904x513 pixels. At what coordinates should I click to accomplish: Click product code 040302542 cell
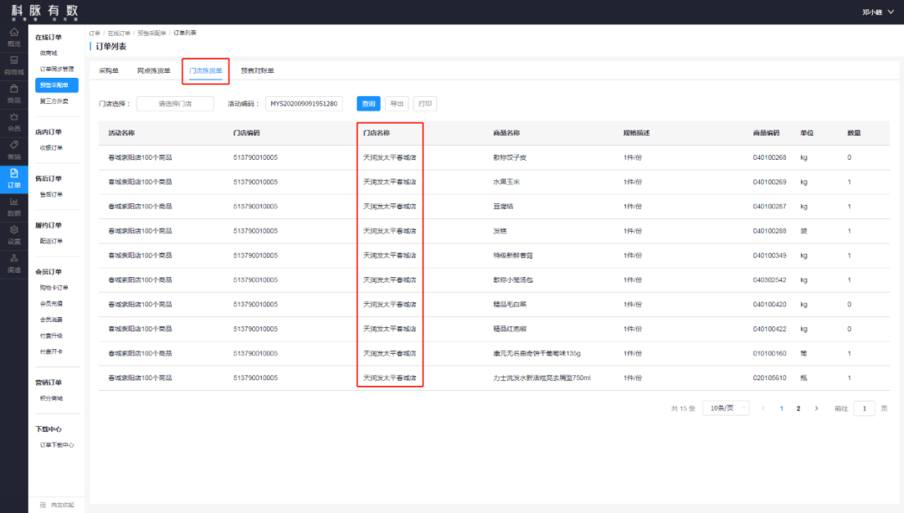(x=770, y=280)
